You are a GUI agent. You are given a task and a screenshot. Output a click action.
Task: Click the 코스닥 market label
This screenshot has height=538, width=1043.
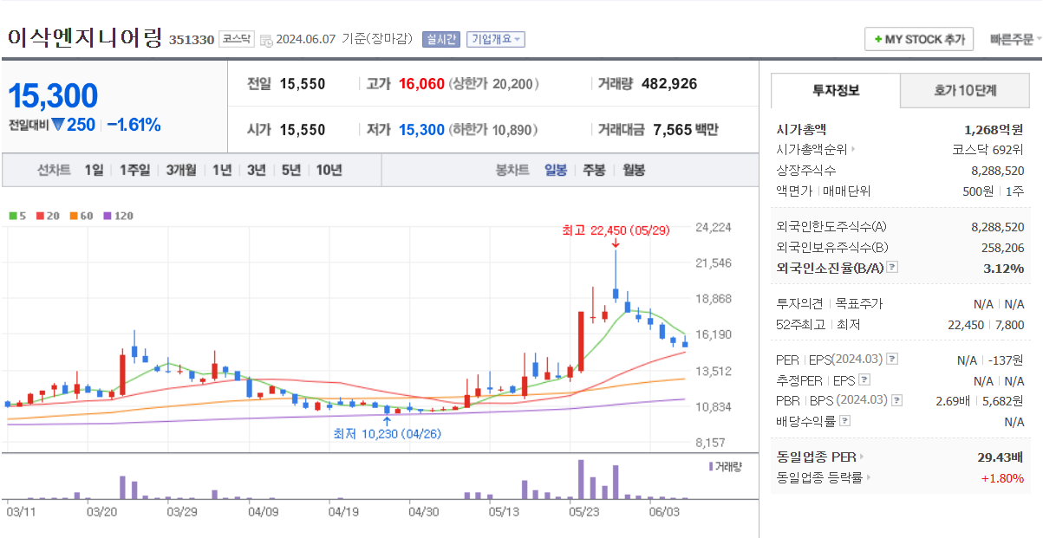236,39
